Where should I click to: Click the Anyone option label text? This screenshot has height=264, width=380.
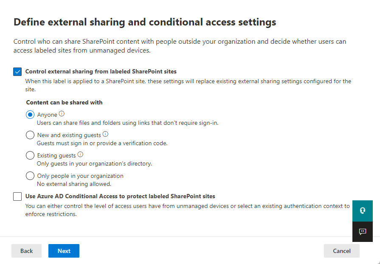coord(47,115)
